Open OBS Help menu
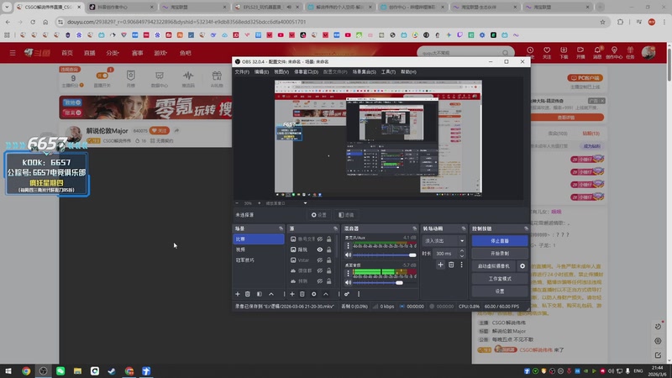672x378 pixels. click(408, 72)
